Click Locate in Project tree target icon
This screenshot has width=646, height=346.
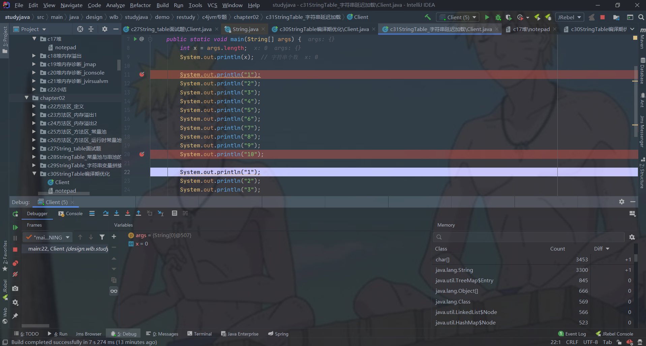tap(80, 29)
